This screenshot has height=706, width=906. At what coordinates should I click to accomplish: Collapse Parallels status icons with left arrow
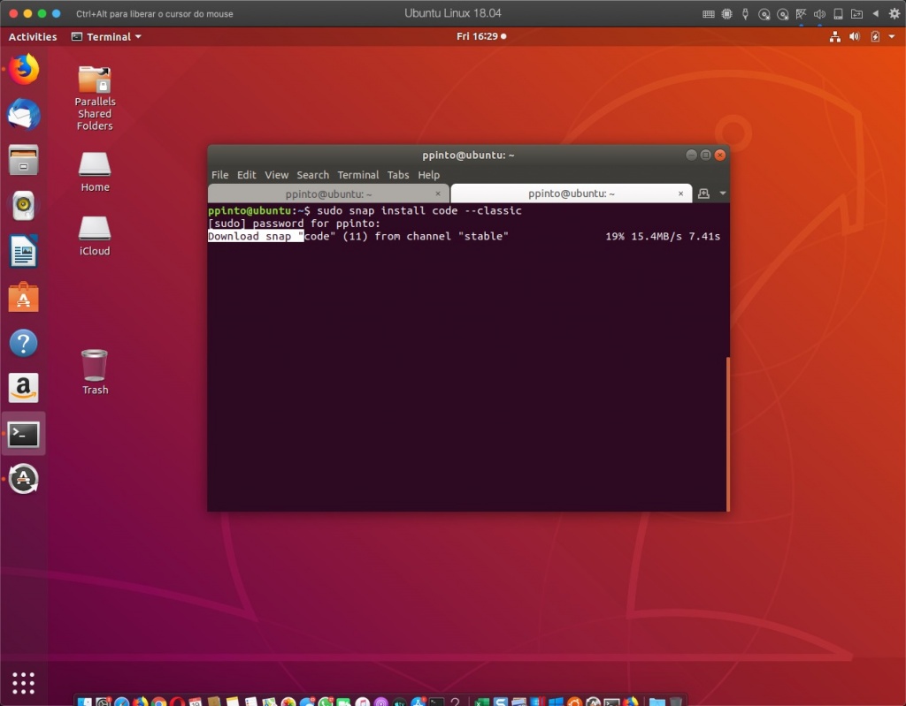point(875,14)
